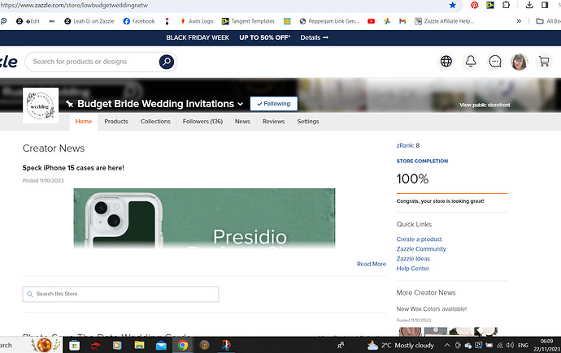
Task: Open the volume speaker tray icon
Action: (x=510, y=345)
